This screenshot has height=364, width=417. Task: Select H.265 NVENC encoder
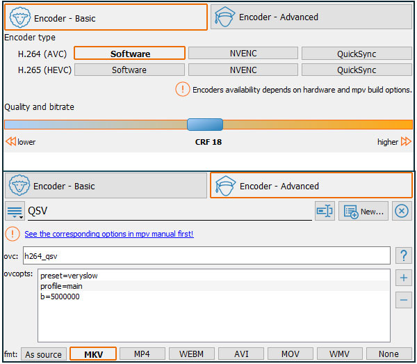[243, 70]
